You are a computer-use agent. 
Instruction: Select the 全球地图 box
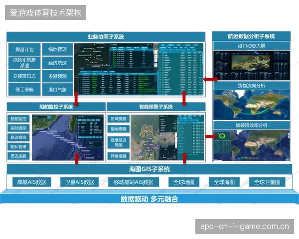click(184, 182)
